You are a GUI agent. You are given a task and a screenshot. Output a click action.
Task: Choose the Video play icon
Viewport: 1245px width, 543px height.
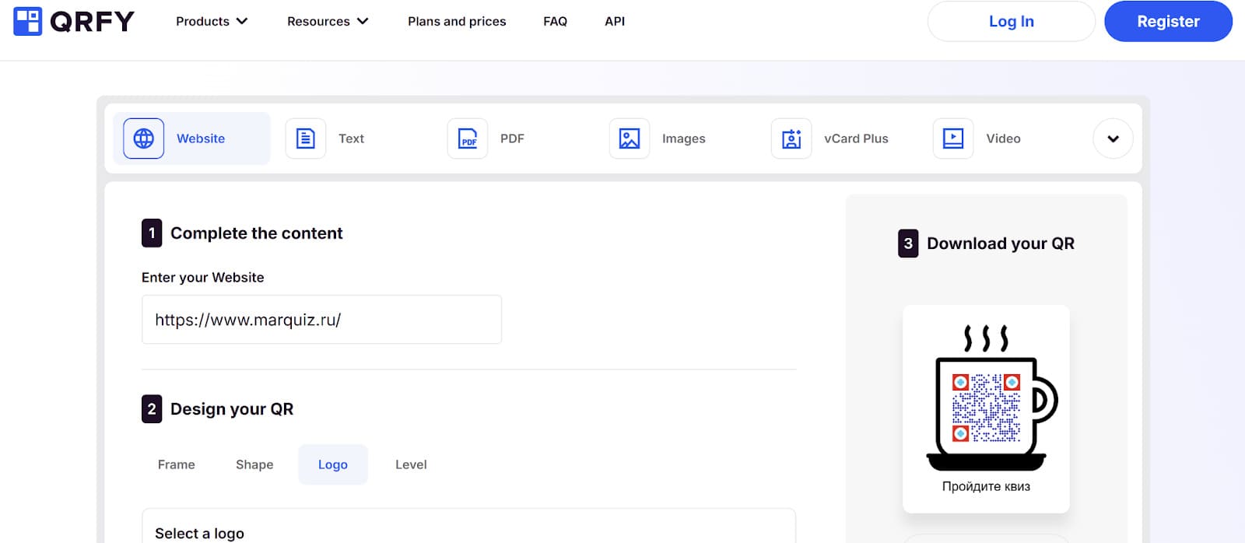click(x=952, y=138)
